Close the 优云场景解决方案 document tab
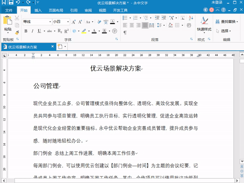Screen dimensions: 244x183 pos(52,47)
